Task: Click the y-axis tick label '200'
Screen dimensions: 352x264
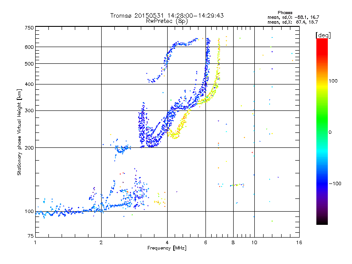Action: pyautogui.click(x=29, y=148)
